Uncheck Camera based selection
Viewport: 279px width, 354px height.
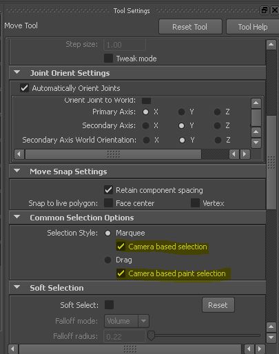tap(121, 247)
